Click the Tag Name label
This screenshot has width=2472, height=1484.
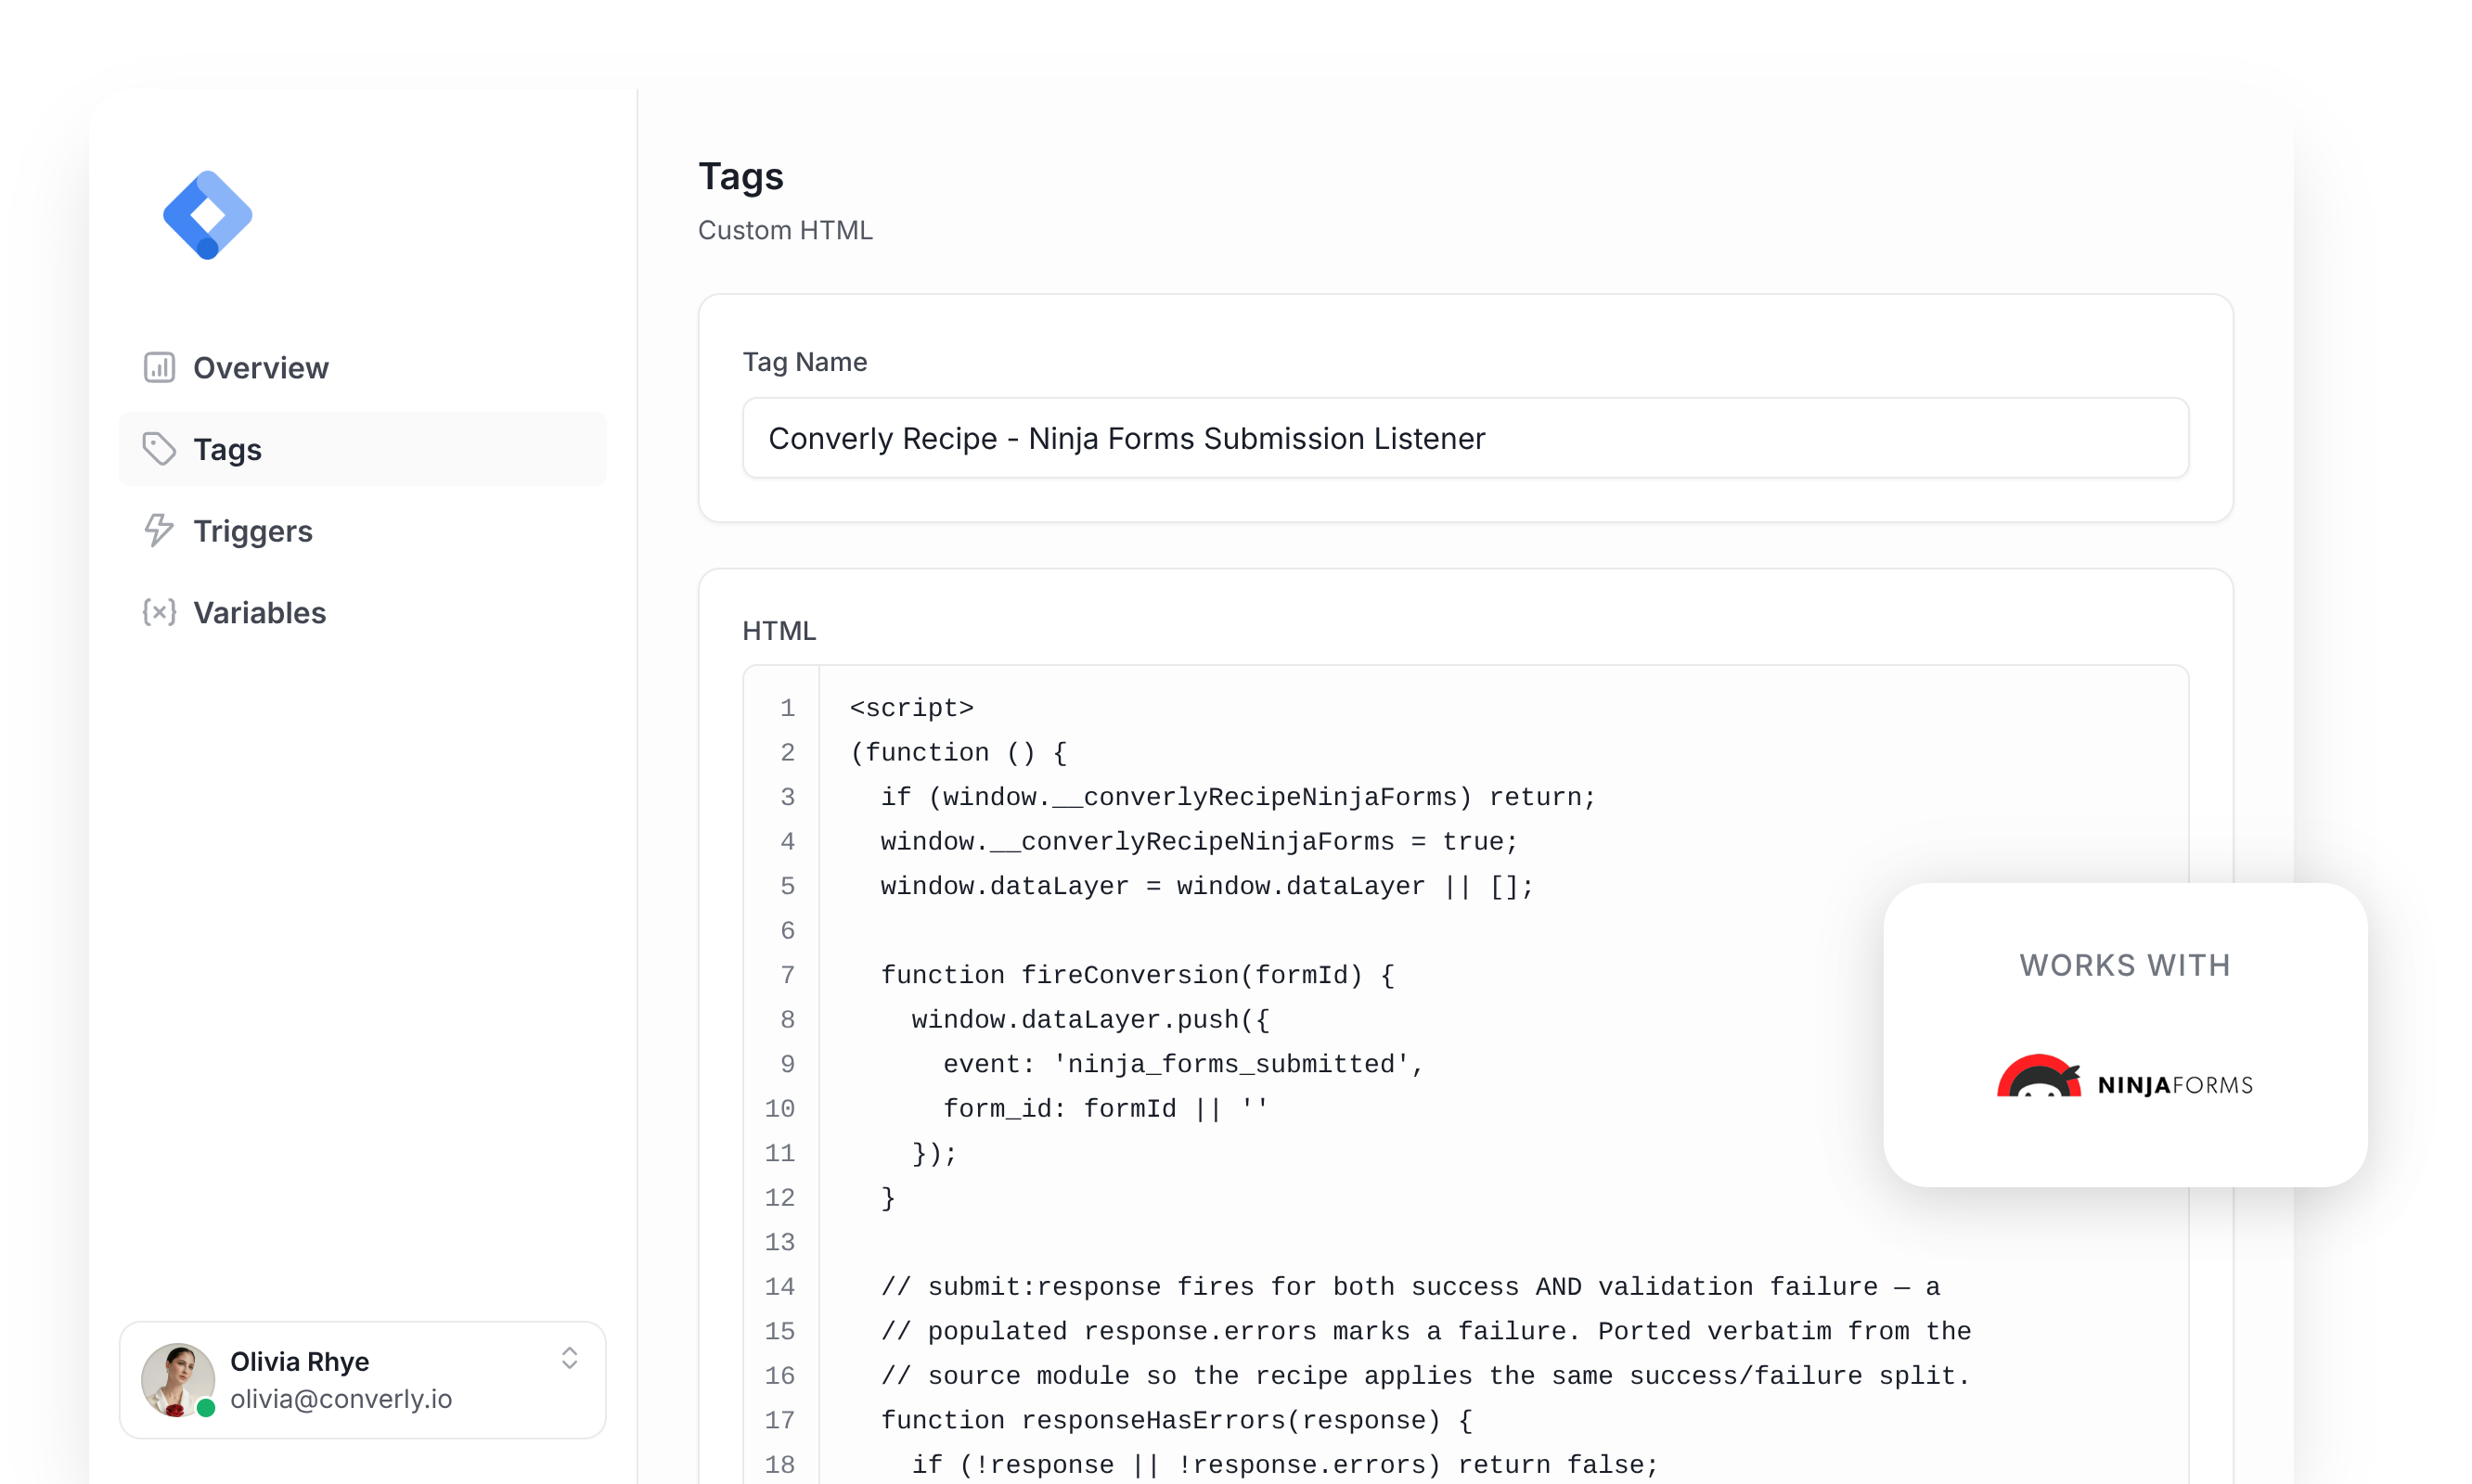click(805, 362)
